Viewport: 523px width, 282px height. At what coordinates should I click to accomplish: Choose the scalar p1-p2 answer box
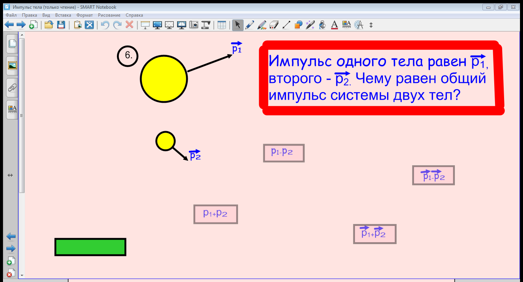[x=284, y=153]
